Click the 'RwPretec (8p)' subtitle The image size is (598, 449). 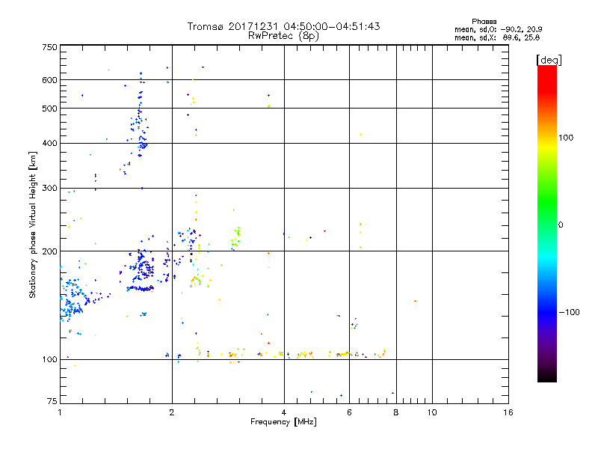[x=284, y=36]
